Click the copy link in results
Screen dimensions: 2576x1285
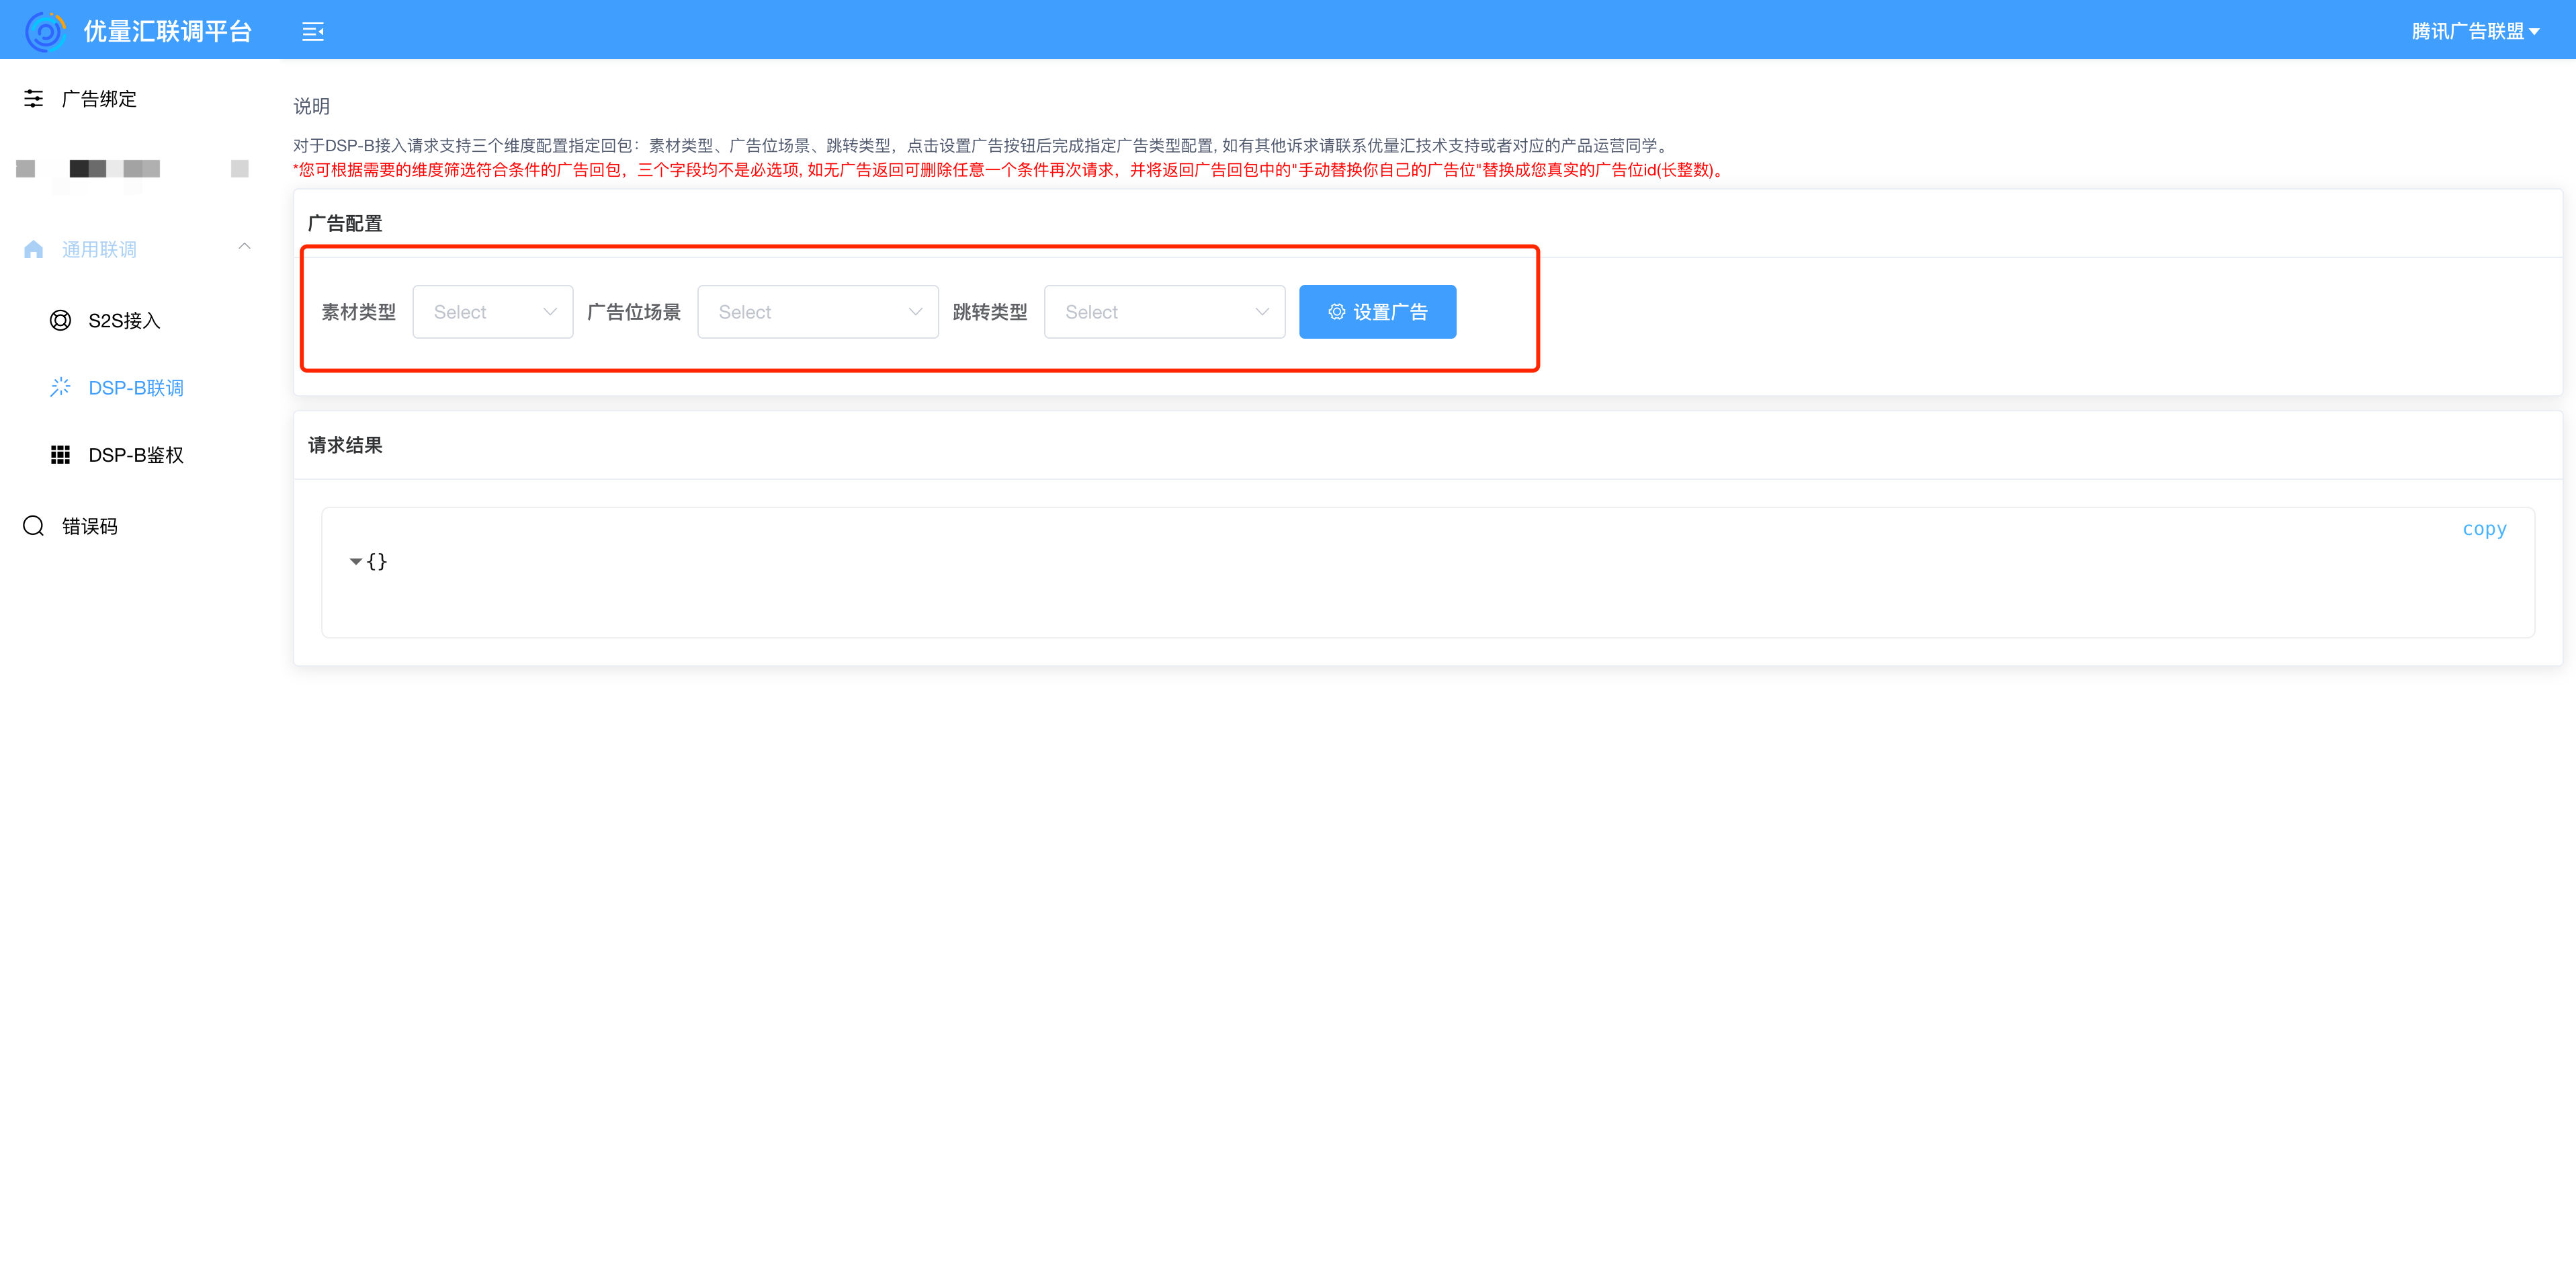[x=2484, y=529]
